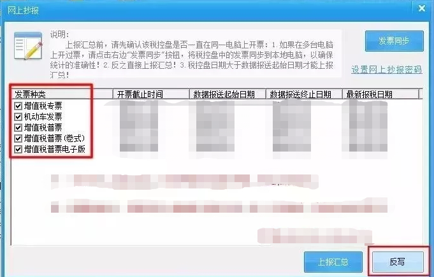The width and height of the screenshot is (434, 277).
Task: Select the 增值税专票 row label
Action: click(43, 106)
